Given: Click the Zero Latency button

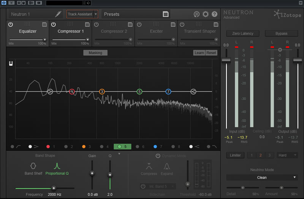Looking at the screenshot, I should (x=242, y=33).
